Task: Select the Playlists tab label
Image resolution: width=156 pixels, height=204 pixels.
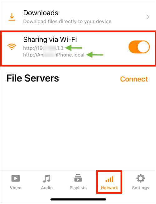Action: (78, 188)
